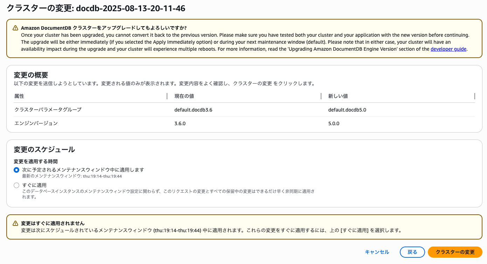
Task: Click the current engine version 3.6.0
Action: point(180,123)
